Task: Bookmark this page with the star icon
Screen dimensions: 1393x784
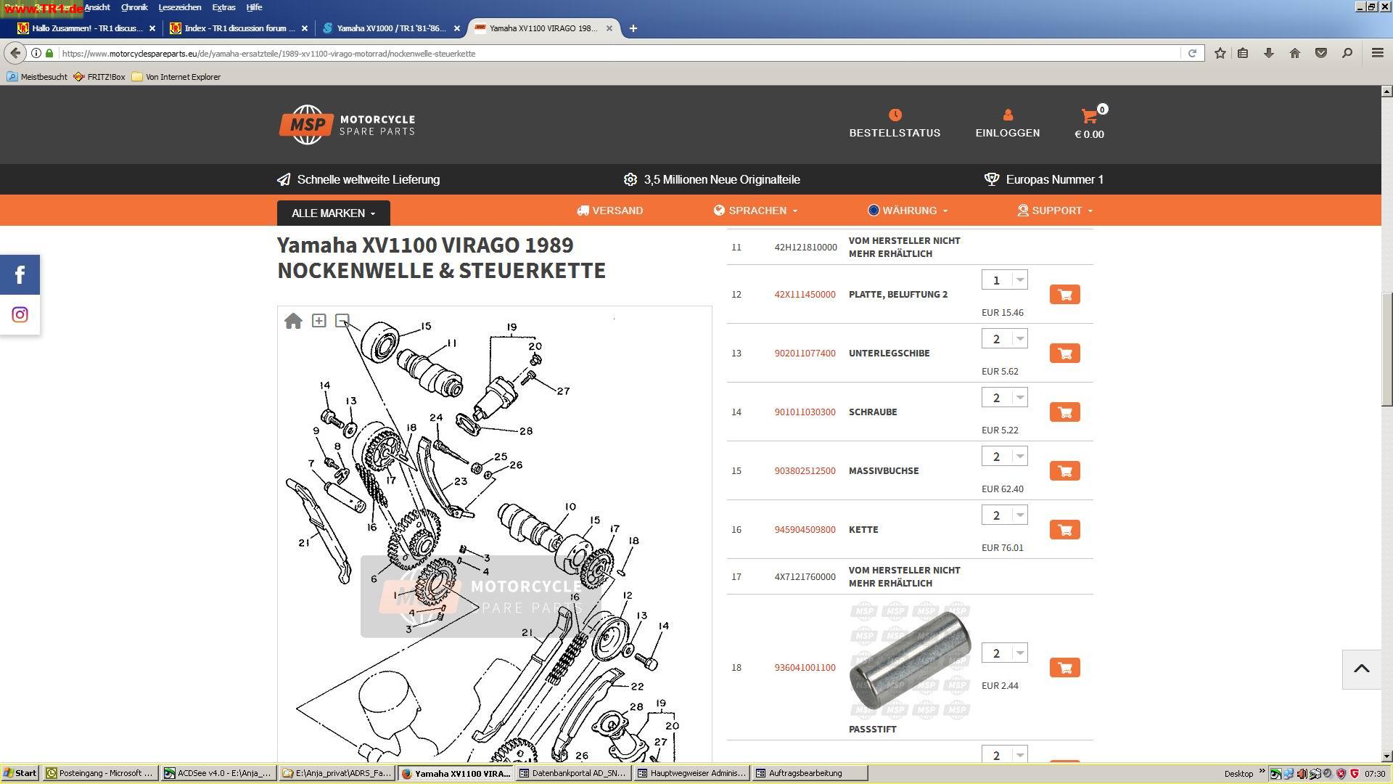Action: tap(1220, 53)
